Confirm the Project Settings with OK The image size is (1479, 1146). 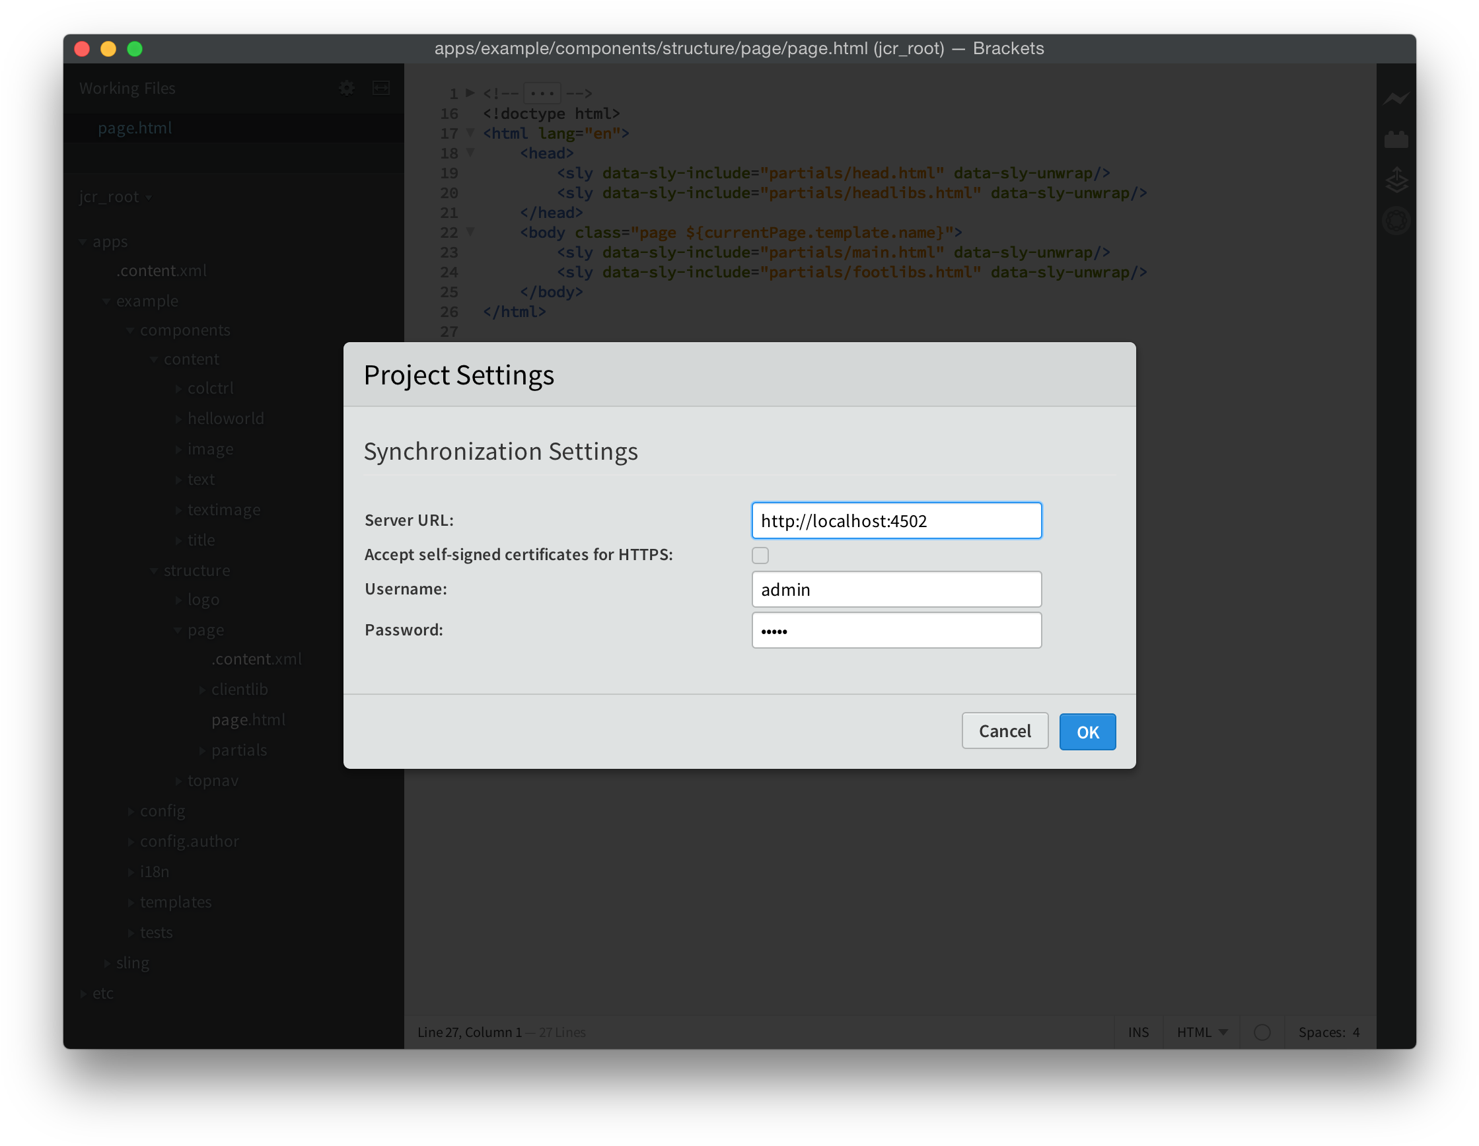(1087, 731)
